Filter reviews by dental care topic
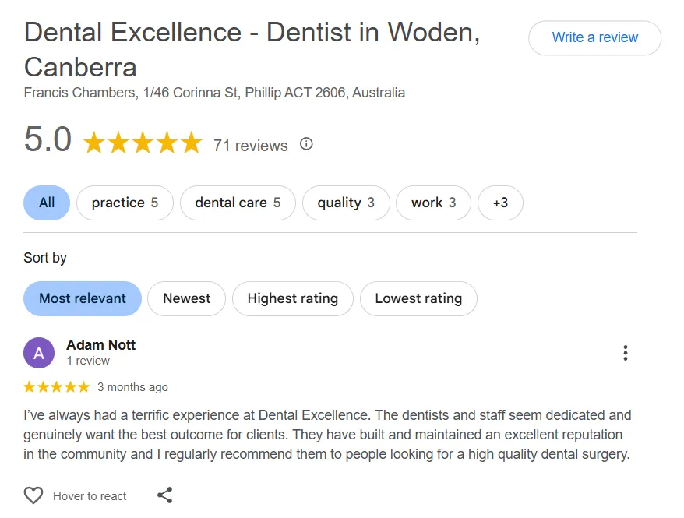This screenshot has height=518, width=684. (x=237, y=203)
